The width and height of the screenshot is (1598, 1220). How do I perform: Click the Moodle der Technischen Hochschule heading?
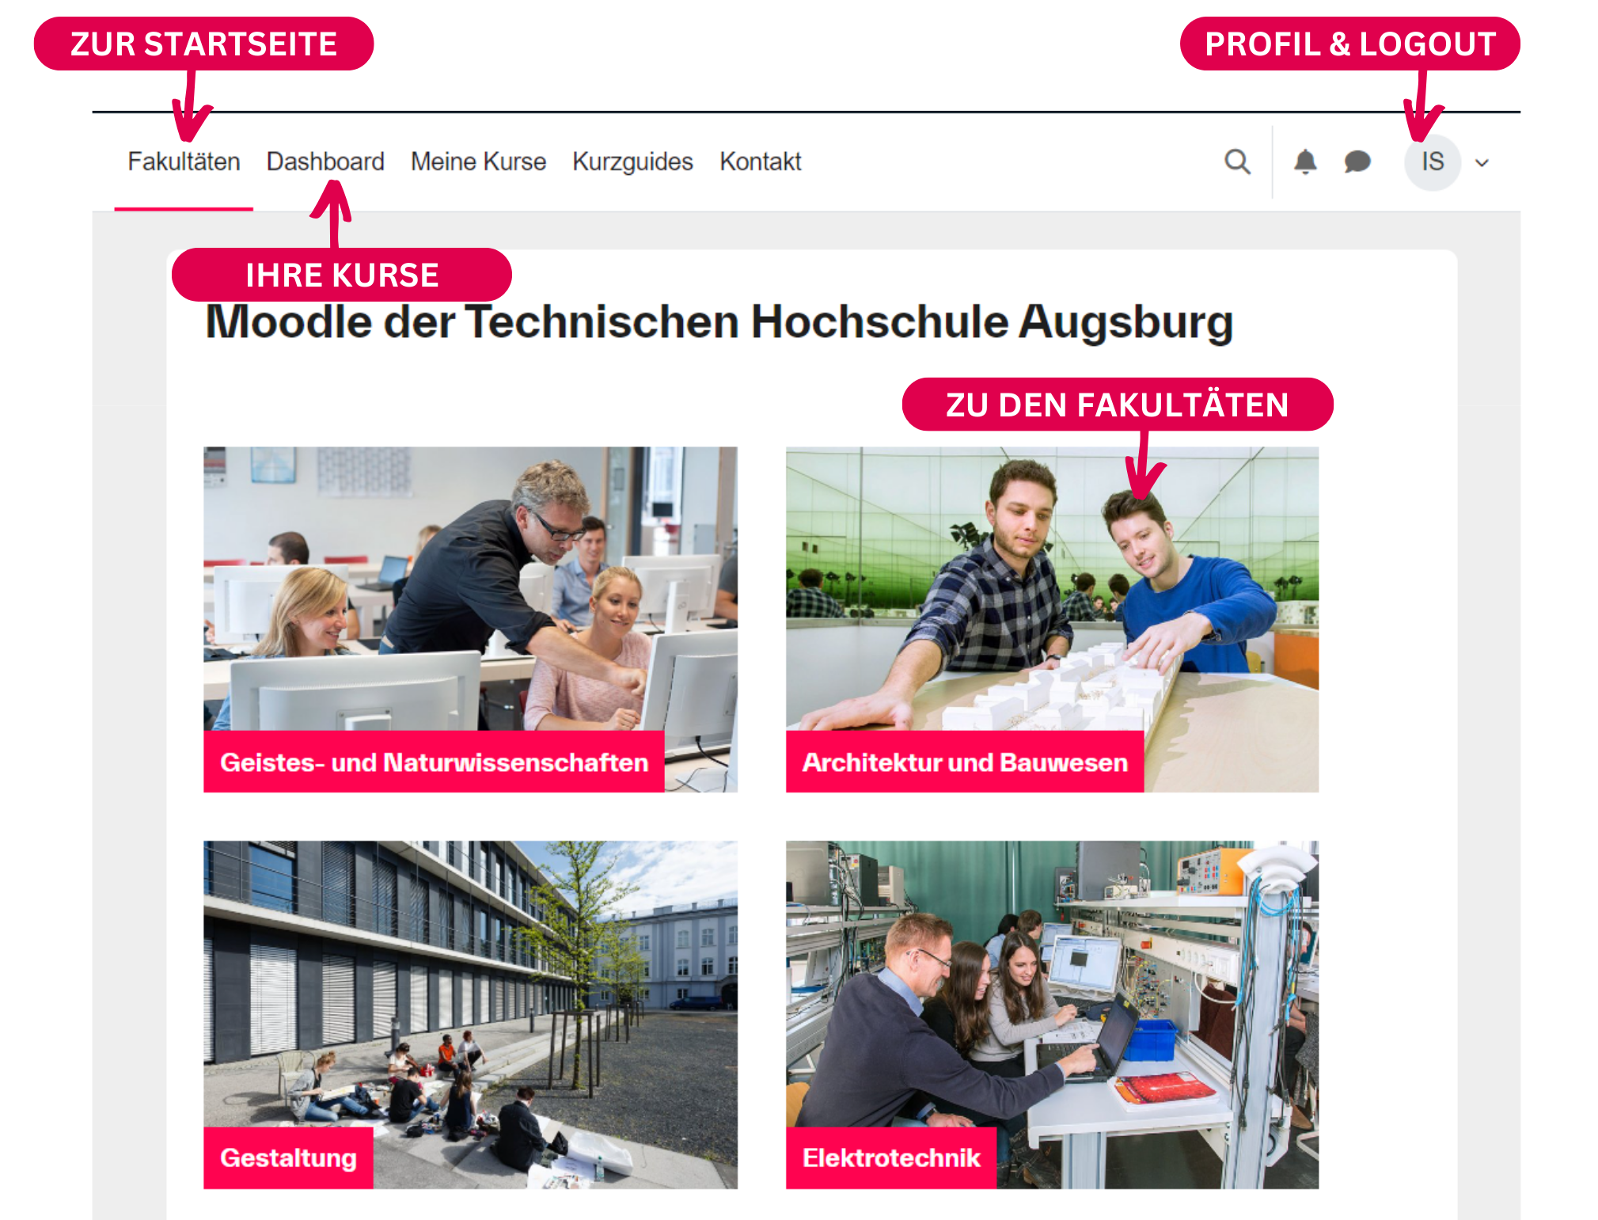(x=719, y=321)
